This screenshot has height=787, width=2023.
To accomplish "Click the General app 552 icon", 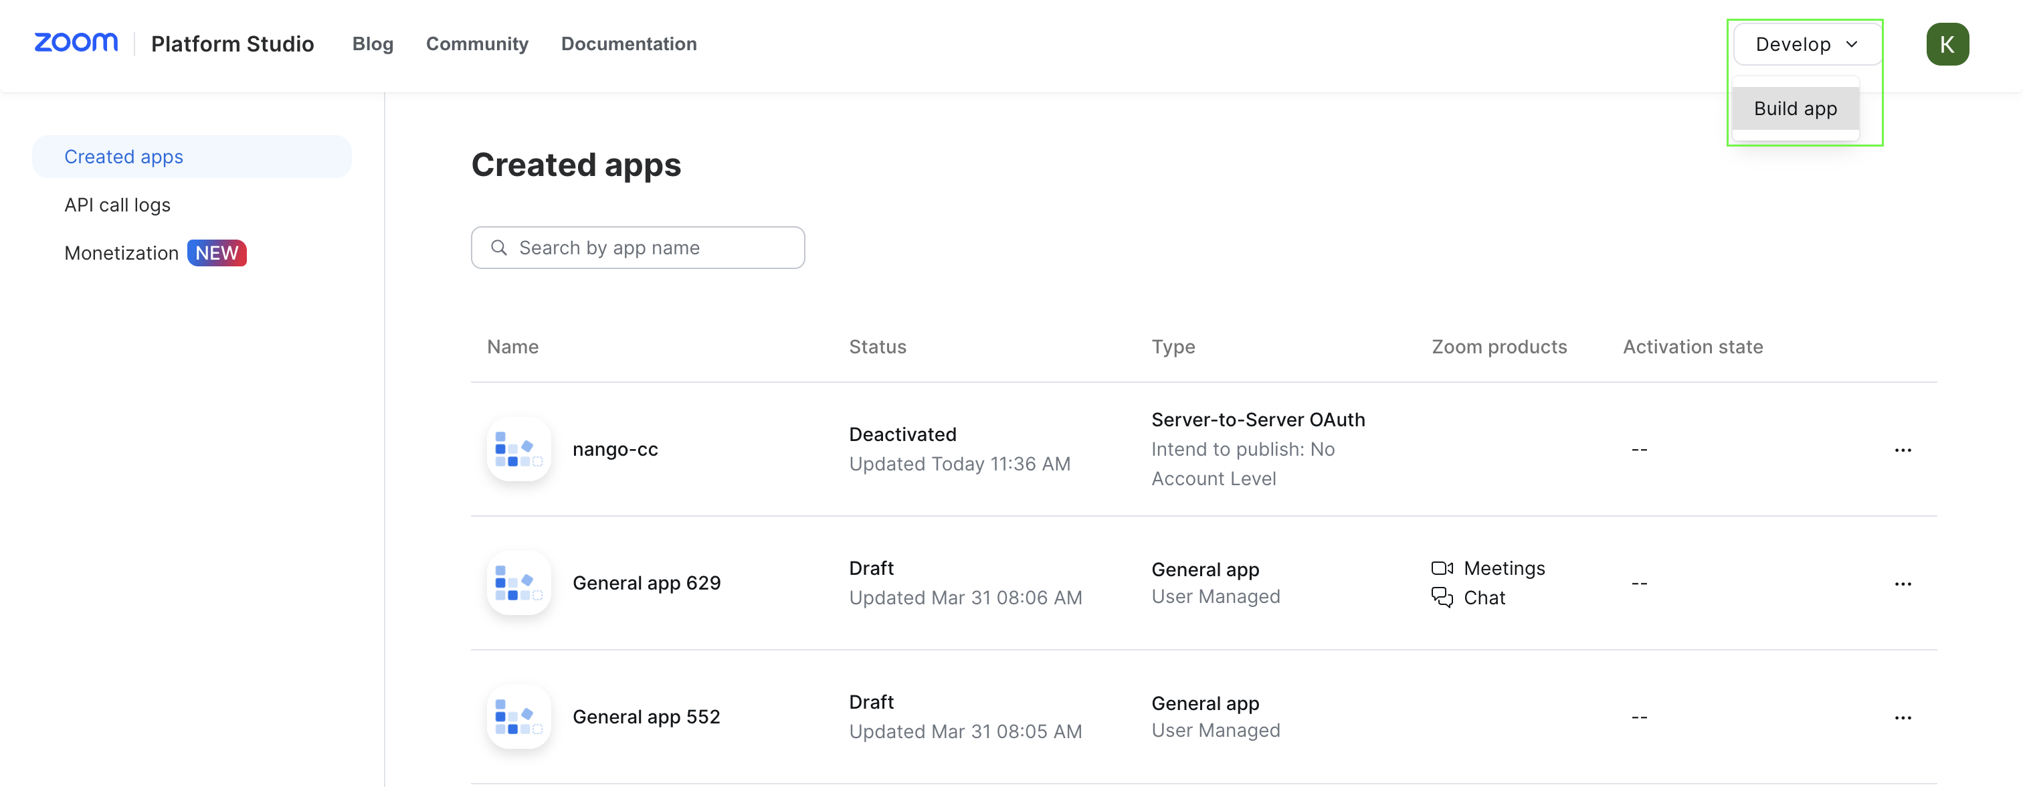I will (518, 716).
